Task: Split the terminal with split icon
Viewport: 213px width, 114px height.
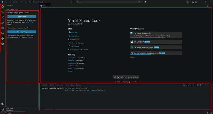Action: [198, 85]
